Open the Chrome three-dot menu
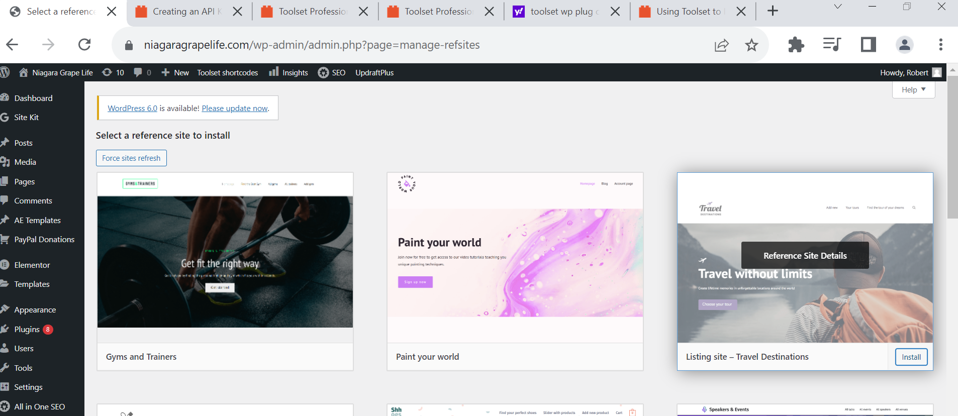 (940, 45)
